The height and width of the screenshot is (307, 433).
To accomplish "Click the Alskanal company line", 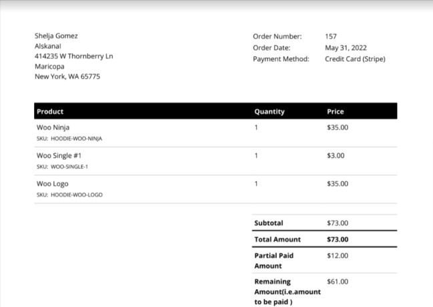I will 48,47.
